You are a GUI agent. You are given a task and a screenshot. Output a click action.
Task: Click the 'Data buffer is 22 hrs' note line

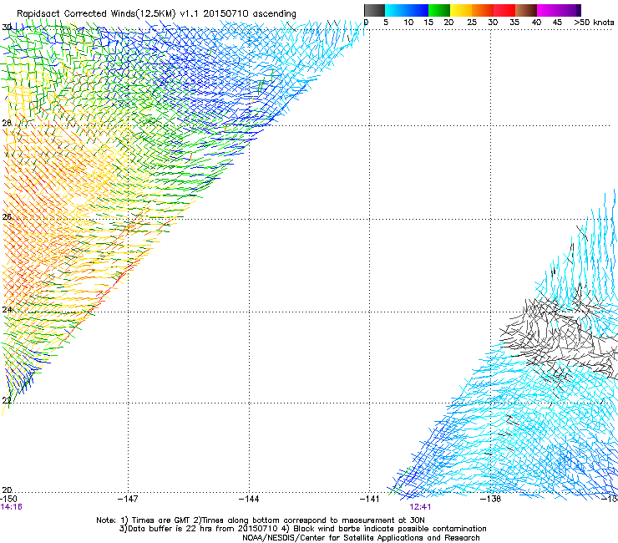302,529
